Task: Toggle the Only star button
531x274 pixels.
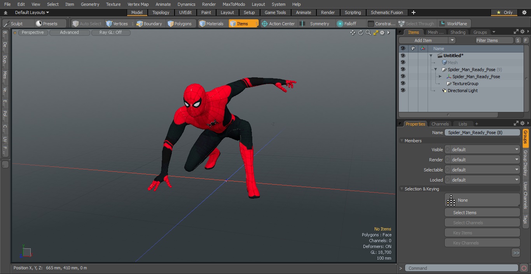Action: (x=504, y=12)
